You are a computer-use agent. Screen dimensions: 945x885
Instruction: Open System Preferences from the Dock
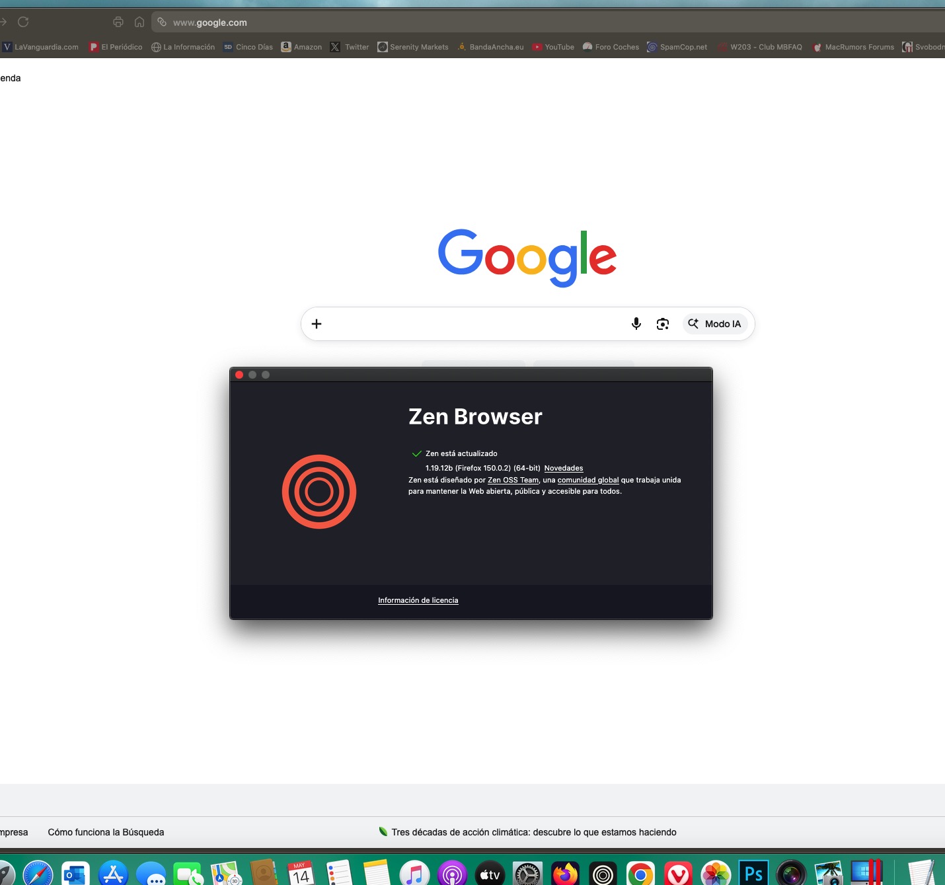click(x=527, y=873)
